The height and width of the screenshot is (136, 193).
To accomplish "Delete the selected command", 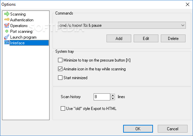I will pos(173,39).
